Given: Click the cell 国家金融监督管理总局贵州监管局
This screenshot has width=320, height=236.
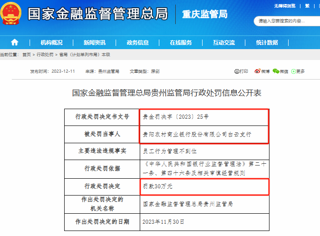Looking at the screenshot, I should (x=204, y=204).
